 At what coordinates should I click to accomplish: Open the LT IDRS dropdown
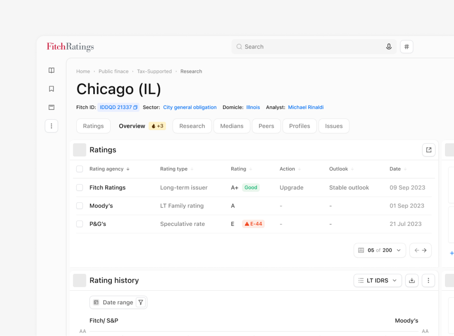(378, 280)
